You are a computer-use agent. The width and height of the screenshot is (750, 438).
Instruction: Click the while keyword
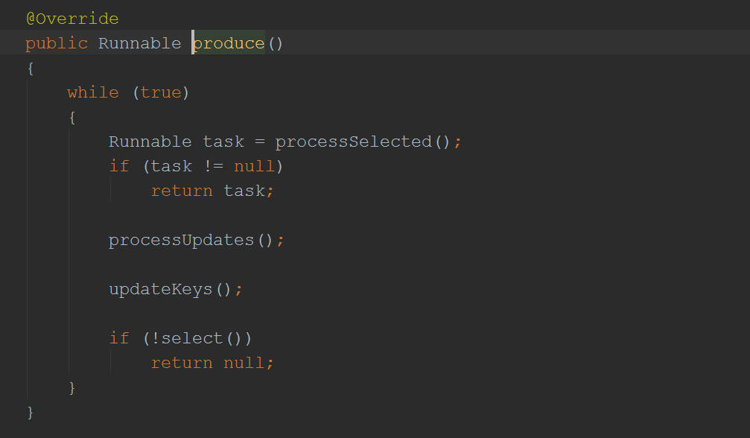coord(92,92)
